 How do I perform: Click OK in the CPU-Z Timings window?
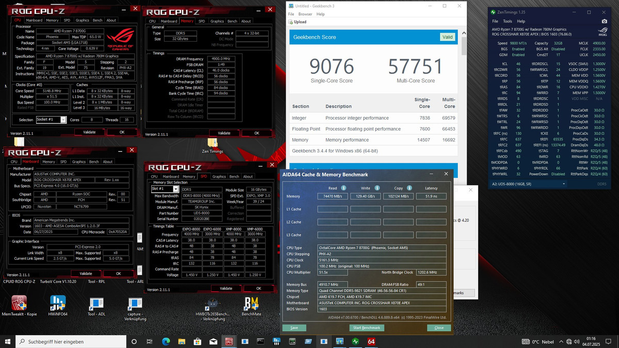click(x=256, y=133)
